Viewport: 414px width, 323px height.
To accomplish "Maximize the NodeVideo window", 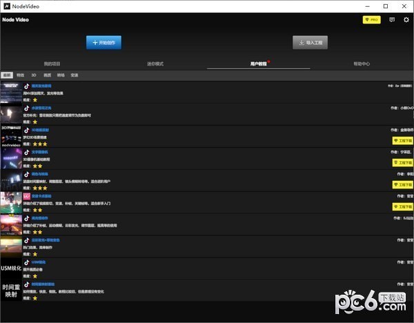I will (x=386, y=6).
